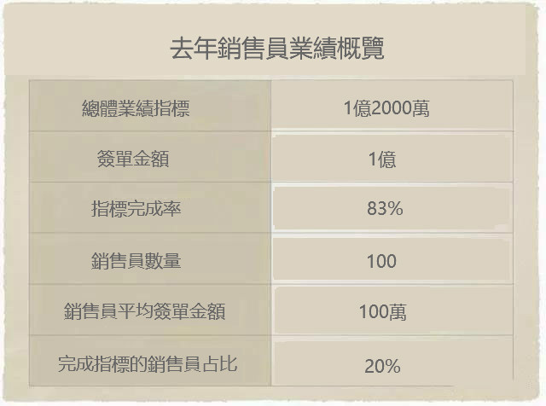Click the 萬 character in 100萬
This screenshot has width=546, height=406.
[x=398, y=311]
